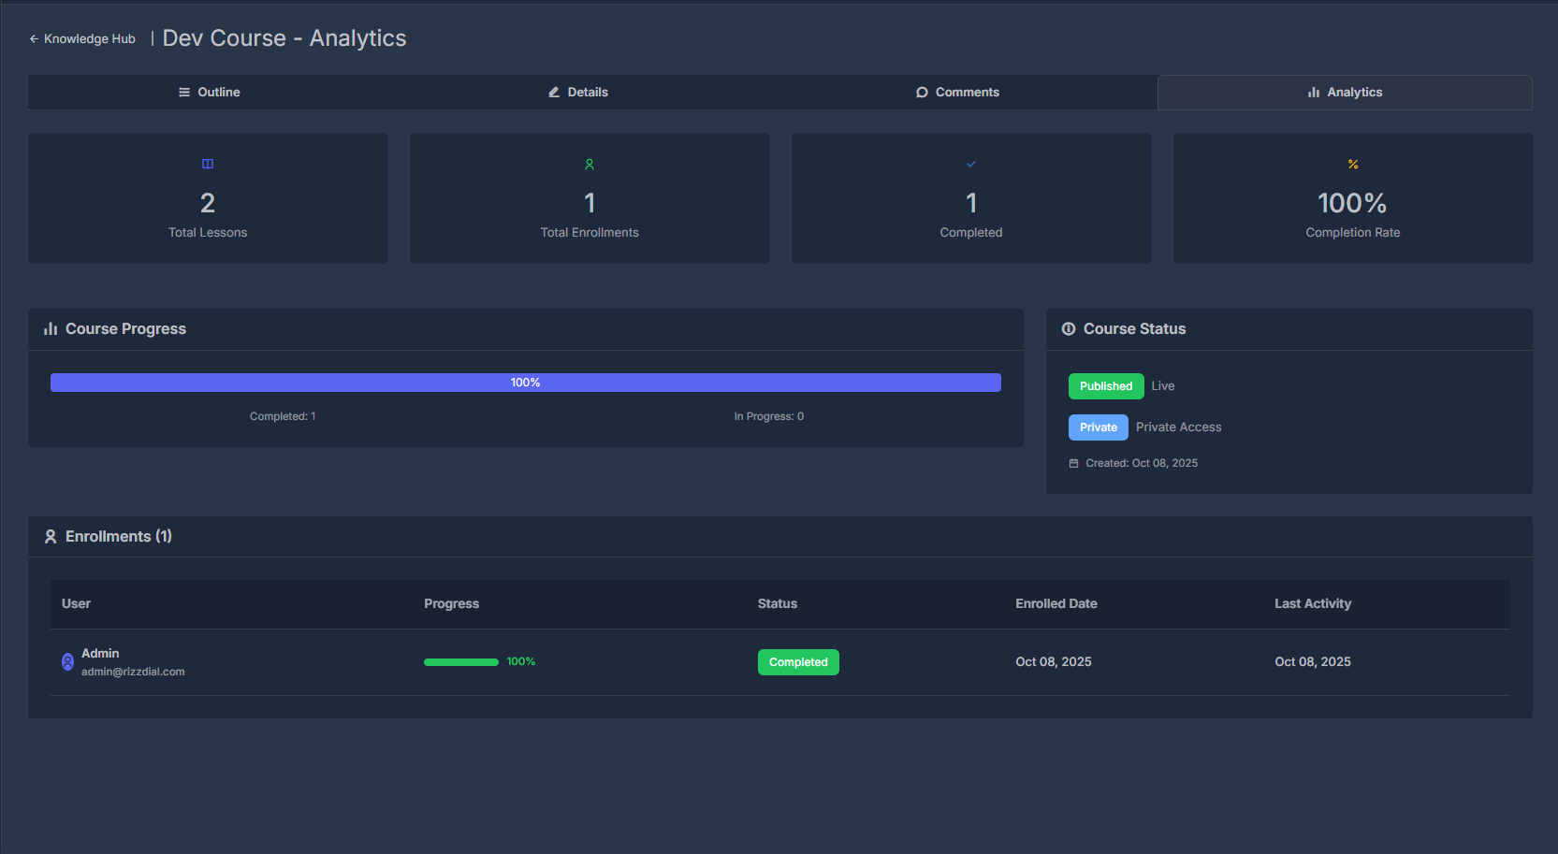
Task: Click the Progress column header
Action: [451, 603]
